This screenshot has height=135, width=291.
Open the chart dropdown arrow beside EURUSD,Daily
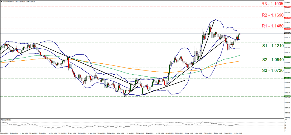click(1, 1)
